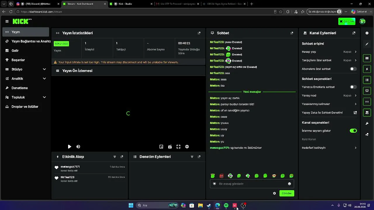Play the stream preview
374x210 pixels.
click(x=70, y=147)
